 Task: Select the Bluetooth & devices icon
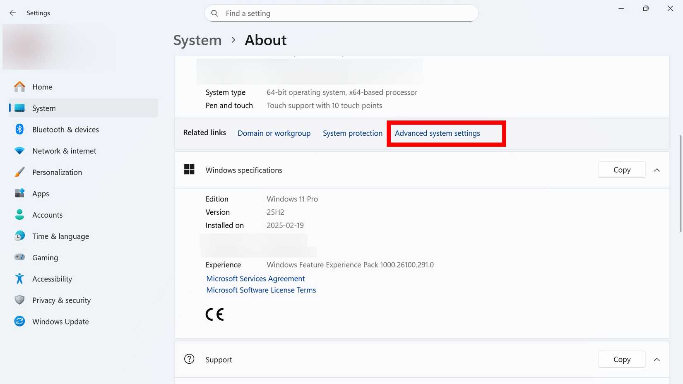(19, 129)
